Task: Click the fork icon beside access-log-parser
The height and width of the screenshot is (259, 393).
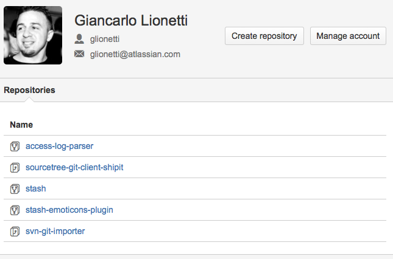Action: [15, 147]
